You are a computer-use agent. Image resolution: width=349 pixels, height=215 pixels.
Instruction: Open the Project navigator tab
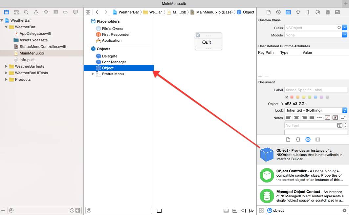pyautogui.click(x=7, y=12)
